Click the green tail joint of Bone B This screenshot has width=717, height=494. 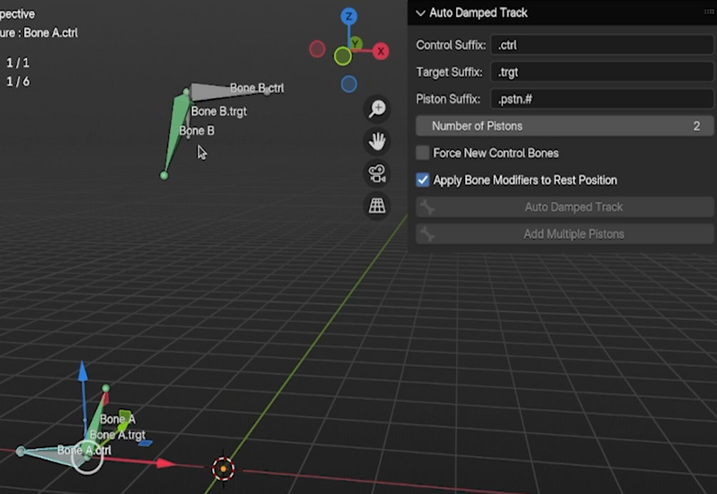pyautogui.click(x=164, y=175)
